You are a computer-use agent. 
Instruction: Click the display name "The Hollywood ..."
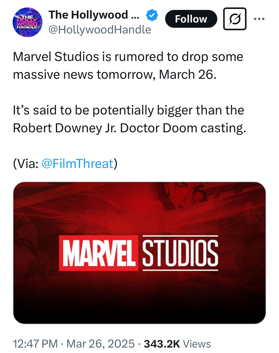pos(93,15)
